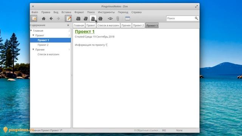Select Проект 2 in the index tree

tap(43, 45)
